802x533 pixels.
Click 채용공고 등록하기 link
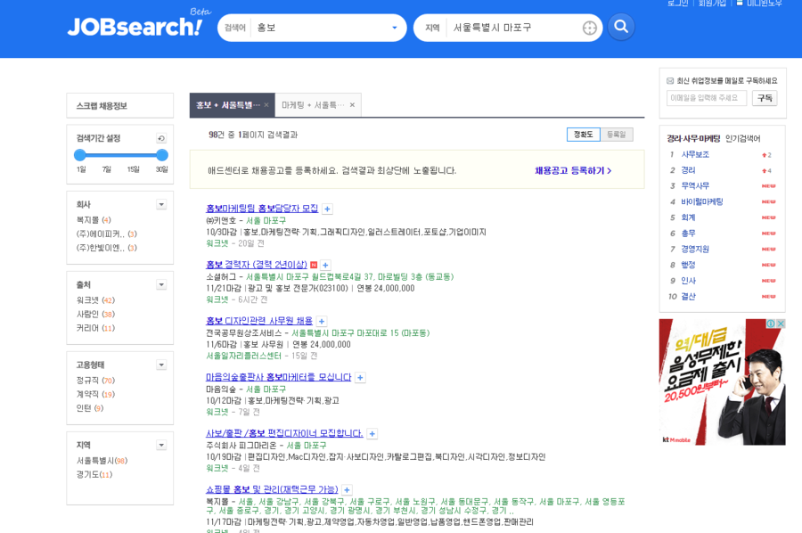tap(573, 171)
